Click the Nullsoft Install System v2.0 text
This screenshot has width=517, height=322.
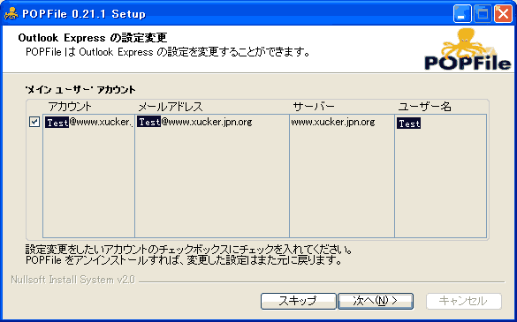pos(72,280)
